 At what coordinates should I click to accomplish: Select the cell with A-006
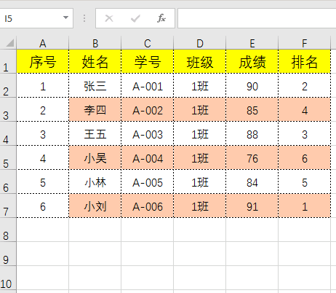(x=148, y=206)
